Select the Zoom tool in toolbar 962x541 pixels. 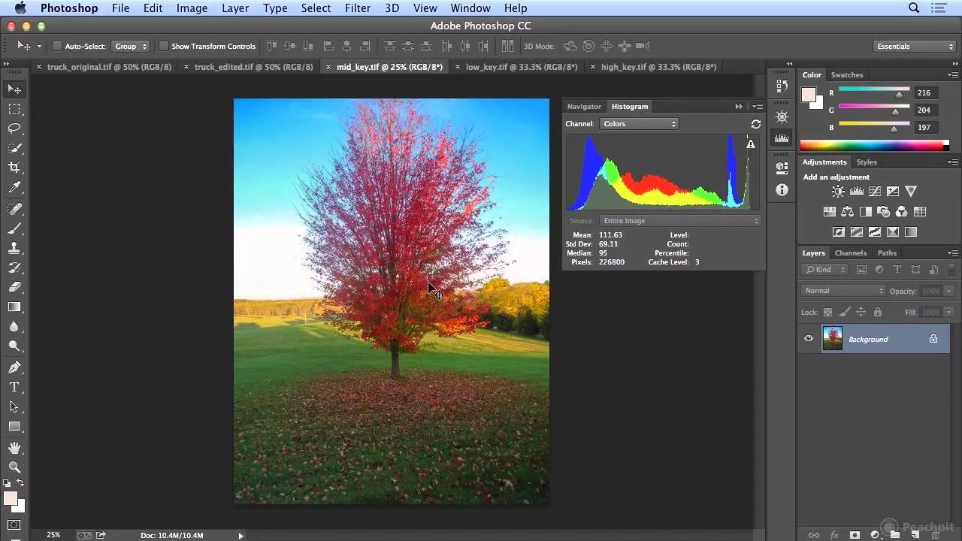(14, 467)
